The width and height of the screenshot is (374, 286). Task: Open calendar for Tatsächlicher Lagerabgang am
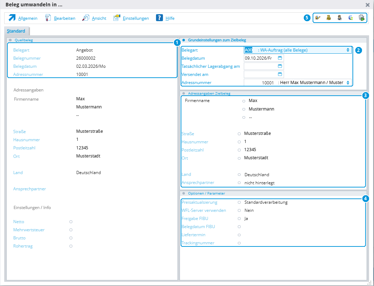280,66
